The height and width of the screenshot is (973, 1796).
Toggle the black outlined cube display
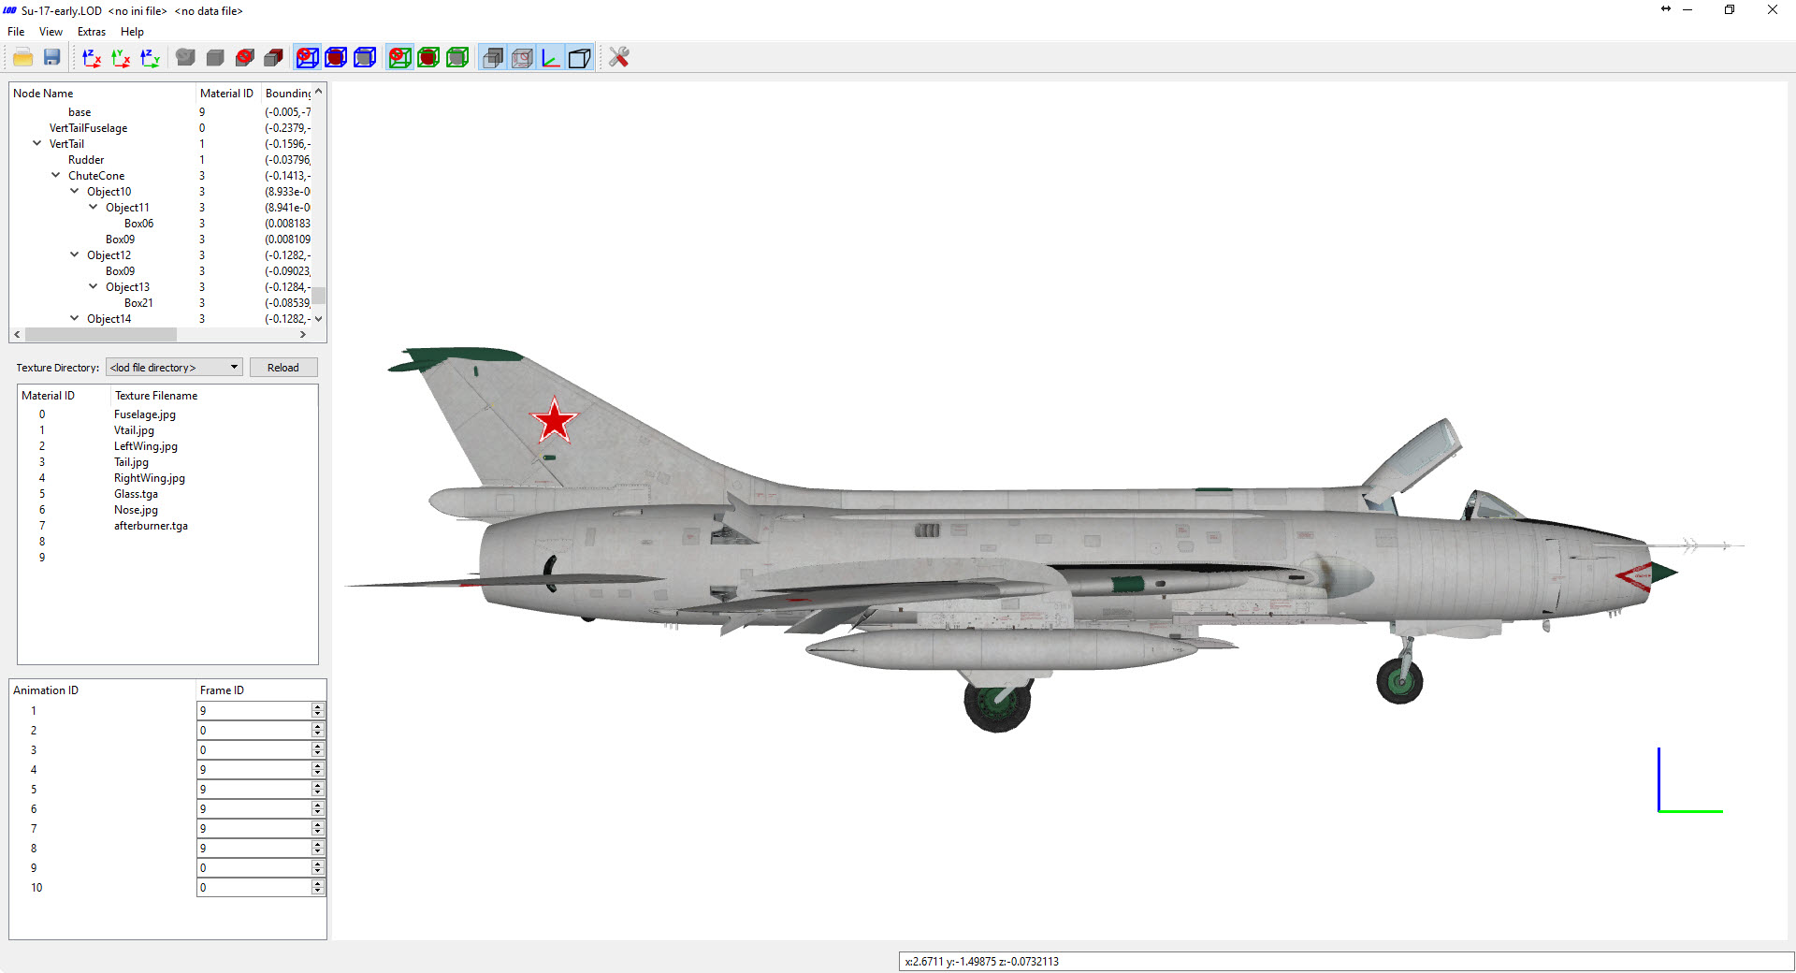[580, 58]
